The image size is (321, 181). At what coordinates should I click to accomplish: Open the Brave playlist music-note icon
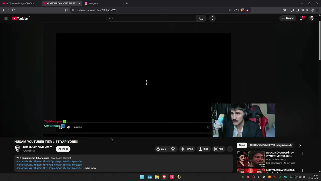pos(292,10)
